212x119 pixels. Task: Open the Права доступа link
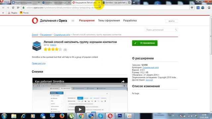pos(38,63)
